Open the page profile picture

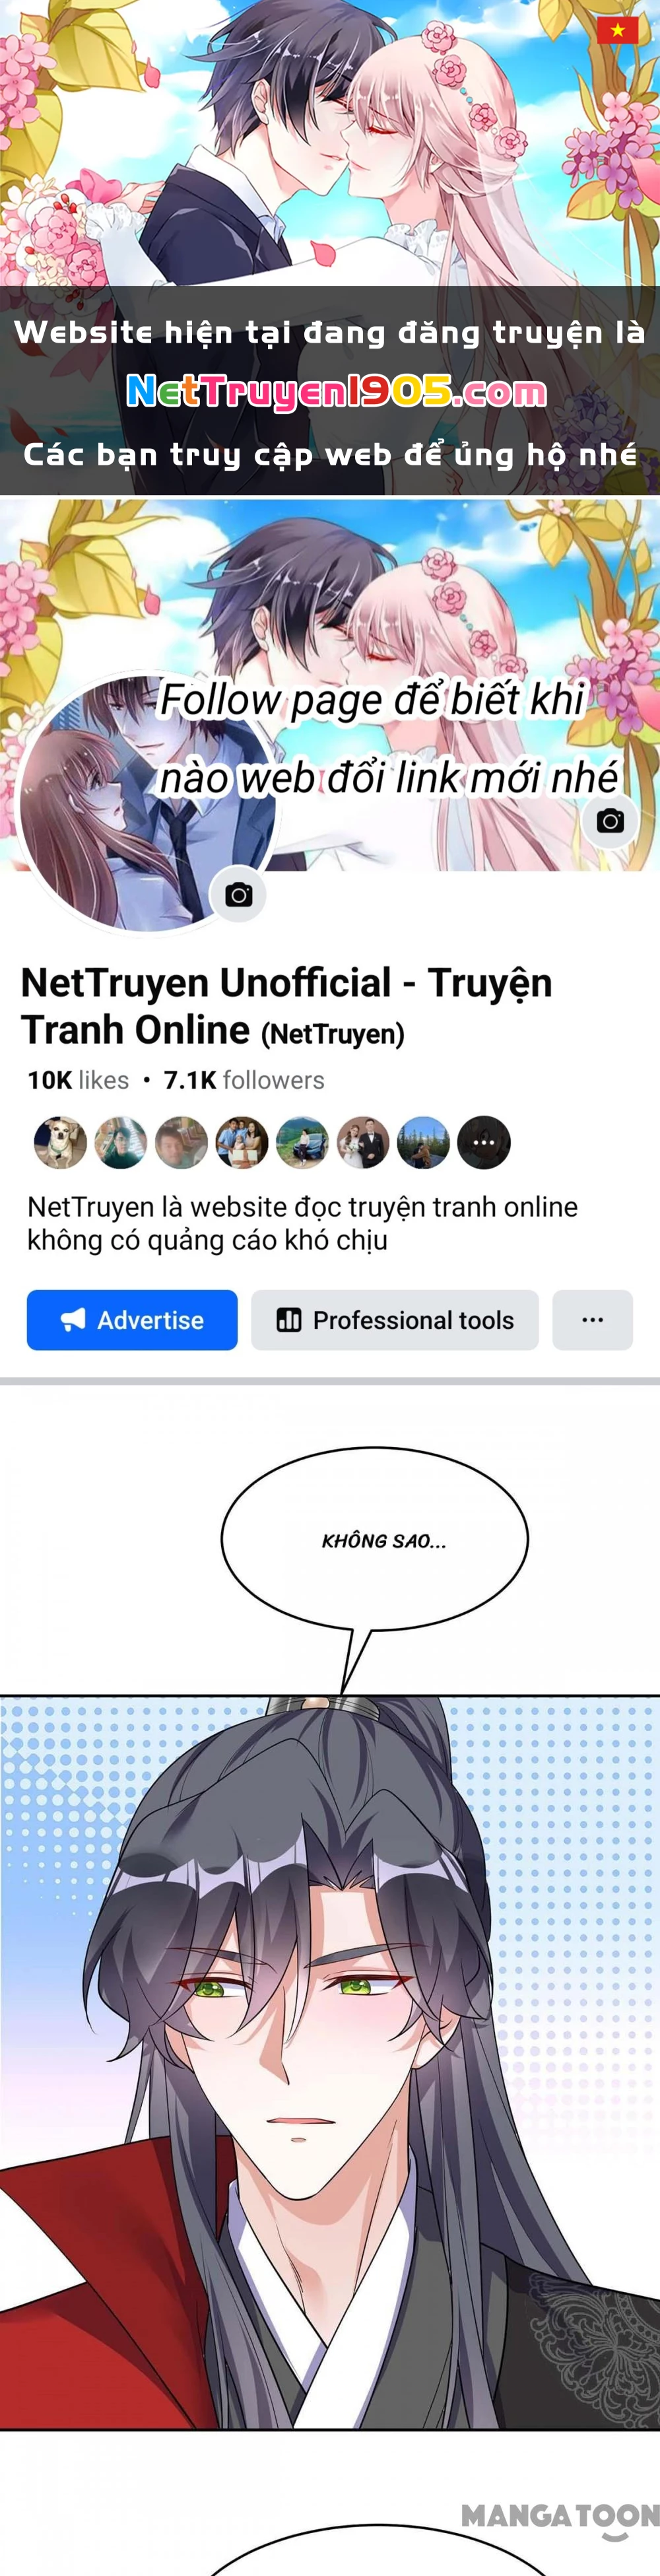coord(147,804)
